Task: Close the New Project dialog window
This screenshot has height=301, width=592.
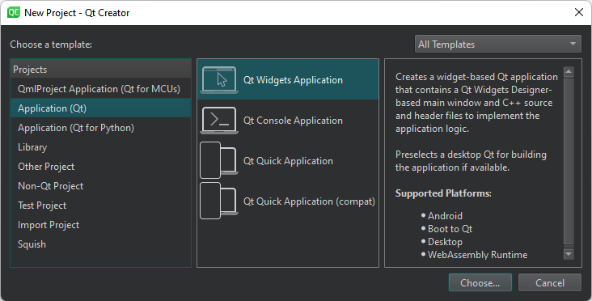Action: (x=579, y=12)
